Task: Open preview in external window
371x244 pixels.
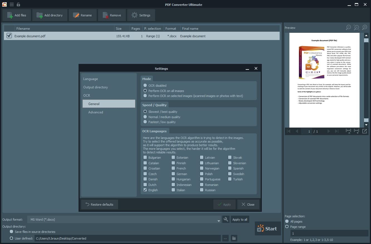Action: point(365,131)
